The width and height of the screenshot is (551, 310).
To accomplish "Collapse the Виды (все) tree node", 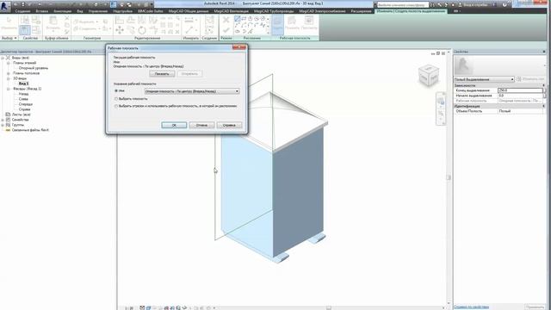I will [x=3, y=58].
